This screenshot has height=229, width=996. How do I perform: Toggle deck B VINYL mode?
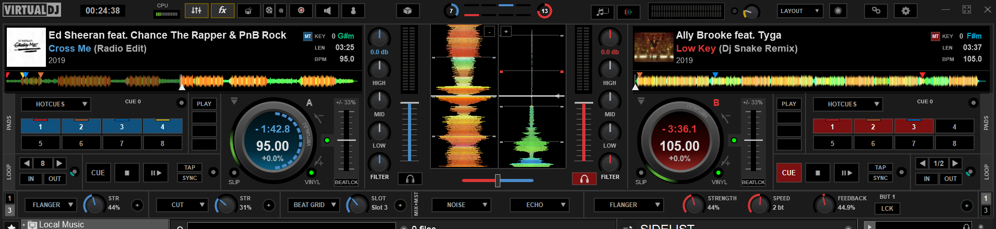[718, 173]
